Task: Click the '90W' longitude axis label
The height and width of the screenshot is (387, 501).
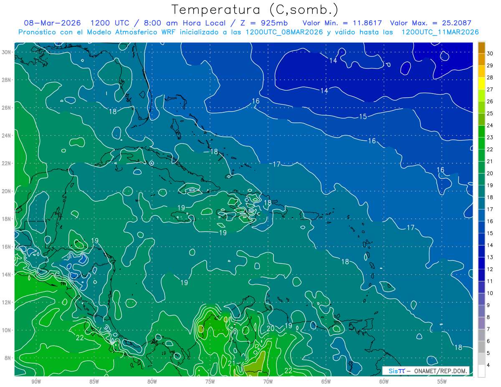Action: click(x=36, y=382)
